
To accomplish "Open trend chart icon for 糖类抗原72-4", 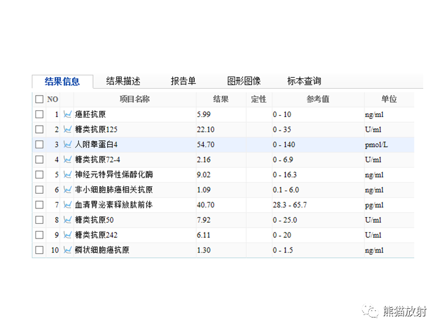I will coord(67,159).
